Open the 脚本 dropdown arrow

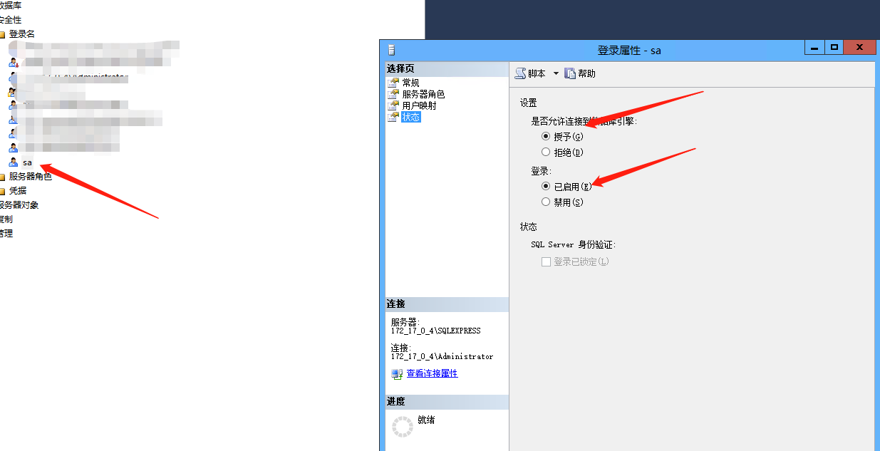556,73
